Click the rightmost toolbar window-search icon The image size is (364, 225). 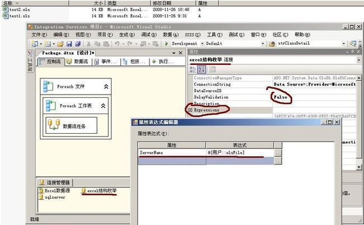[353, 44]
